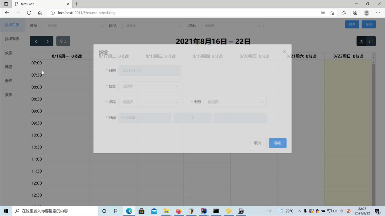Confirm with the 确定 button
385x216 pixels.
278,143
